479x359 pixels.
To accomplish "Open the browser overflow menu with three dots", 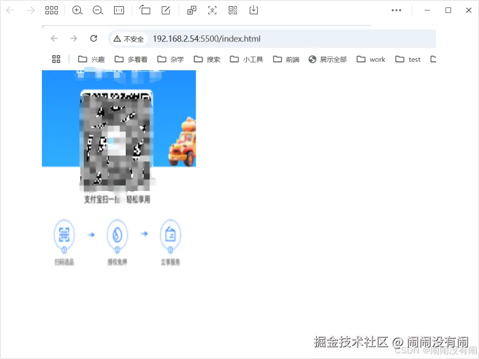I will pos(397,10).
